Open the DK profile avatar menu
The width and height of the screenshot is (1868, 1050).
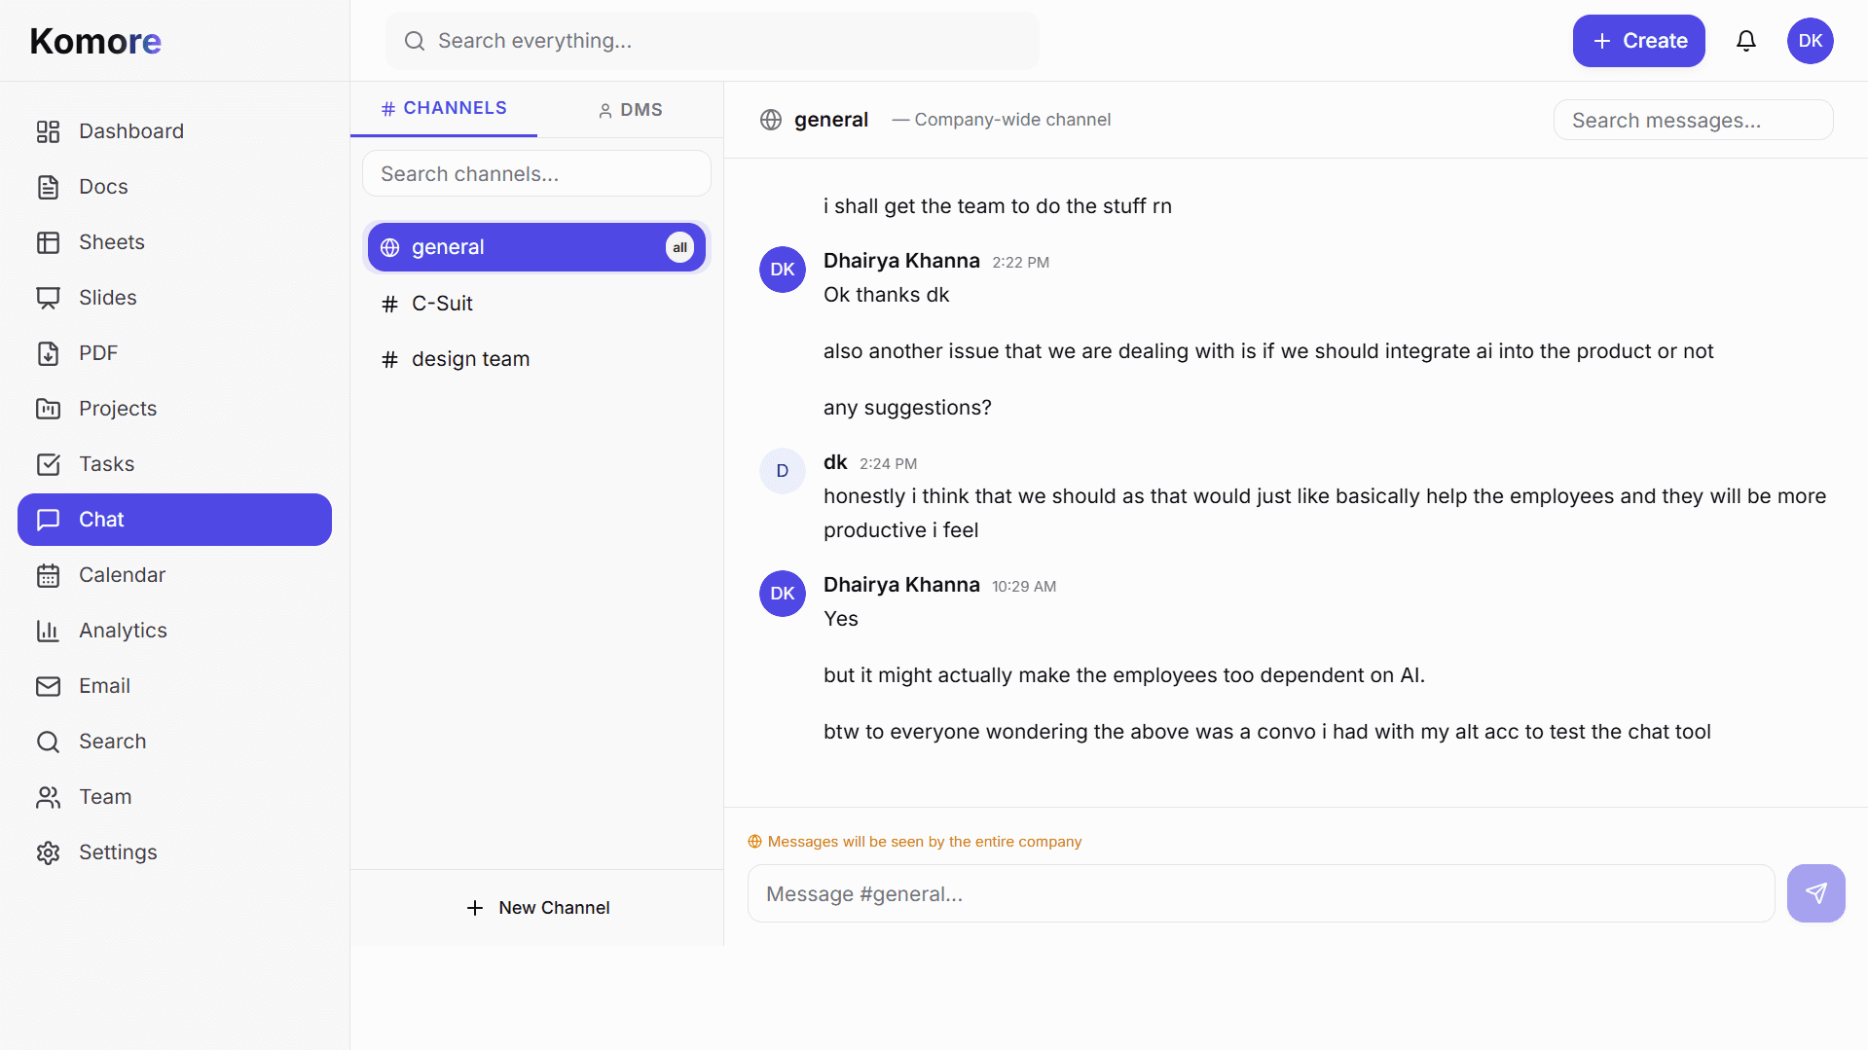[1810, 40]
